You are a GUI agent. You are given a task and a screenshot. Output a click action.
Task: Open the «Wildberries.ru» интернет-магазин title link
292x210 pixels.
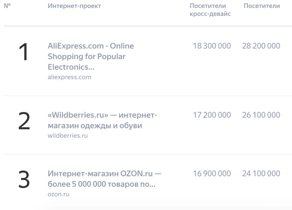(102, 120)
